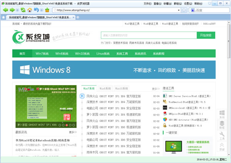This screenshot has width=231, height=163.
Task: Click the Baidu paw search engine icon
Action: click(x=192, y=10)
